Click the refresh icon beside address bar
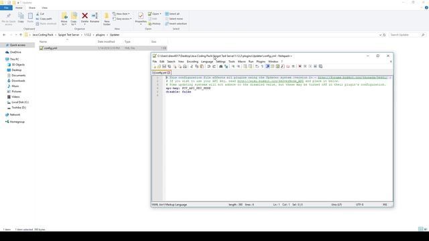The image size is (429, 241). click(x=384, y=35)
